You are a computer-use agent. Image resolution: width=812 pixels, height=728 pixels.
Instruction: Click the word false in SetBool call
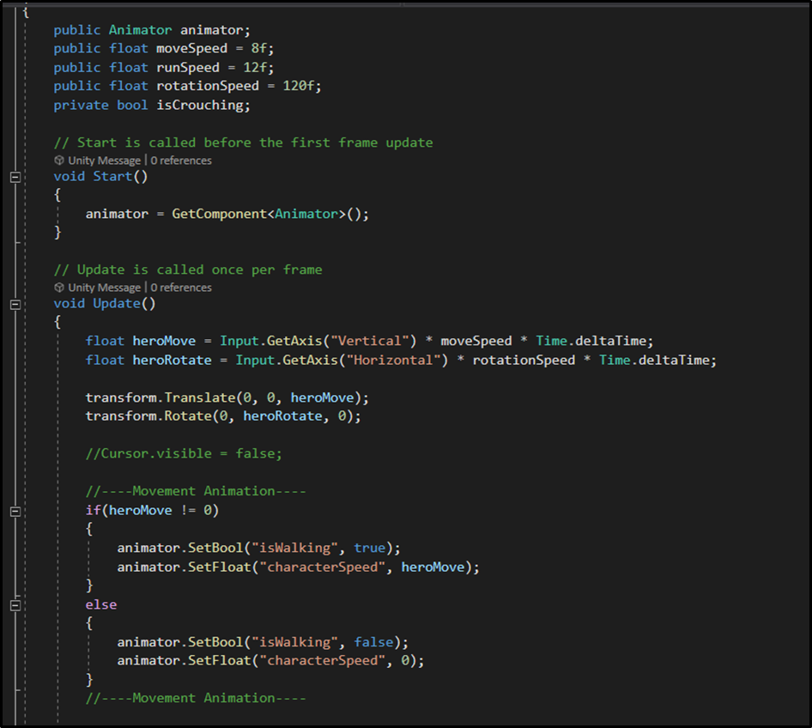(x=373, y=642)
